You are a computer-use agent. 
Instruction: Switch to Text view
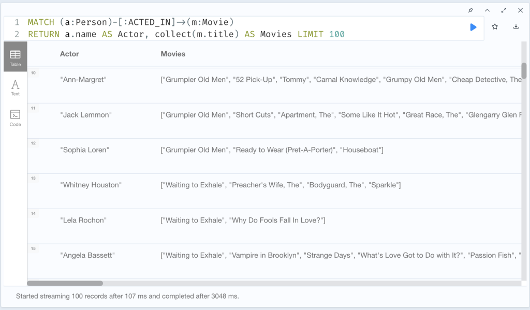(x=15, y=87)
